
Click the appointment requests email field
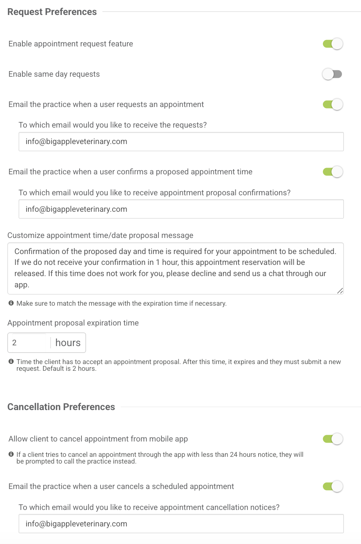click(181, 142)
